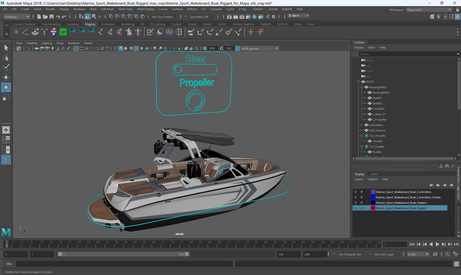Screen dimensions: 461x275
Task: Click the Quick Rig character shelf icon
Action: point(129,32)
